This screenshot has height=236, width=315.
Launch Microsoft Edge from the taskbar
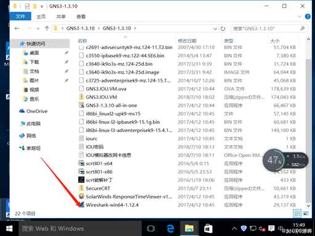point(170,229)
